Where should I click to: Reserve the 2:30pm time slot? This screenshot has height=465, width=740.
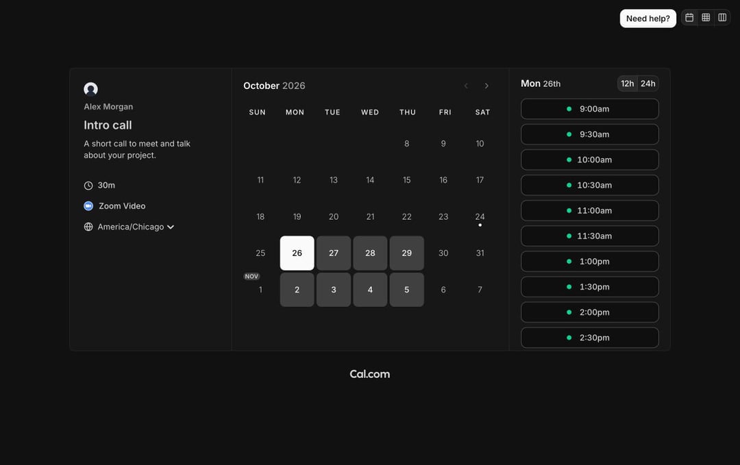(x=589, y=338)
